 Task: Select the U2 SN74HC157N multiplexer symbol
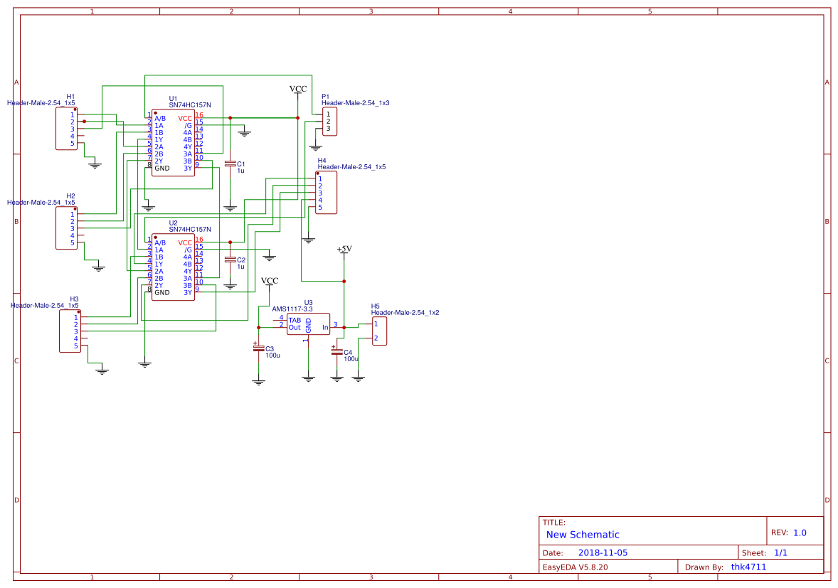click(173, 267)
